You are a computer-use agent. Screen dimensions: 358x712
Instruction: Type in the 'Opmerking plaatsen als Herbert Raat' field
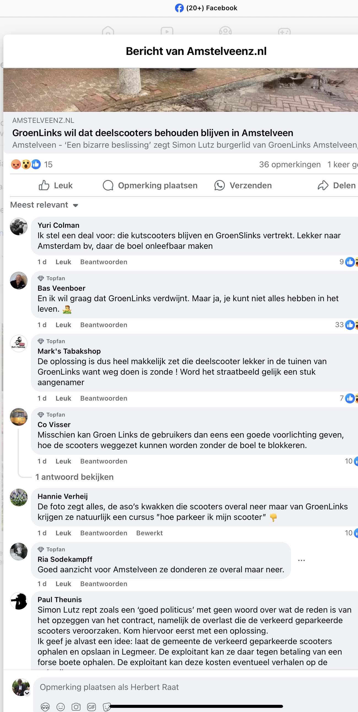click(x=166, y=687)
